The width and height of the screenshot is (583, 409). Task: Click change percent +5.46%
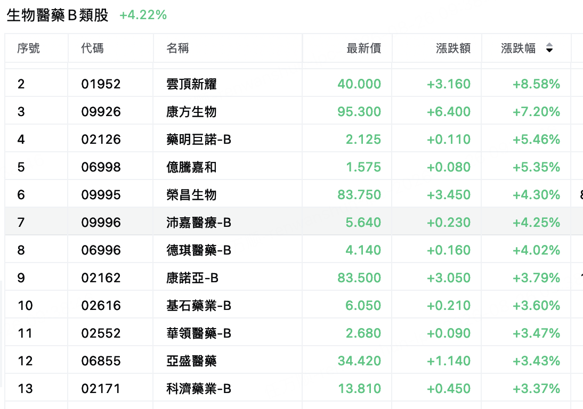537,140
